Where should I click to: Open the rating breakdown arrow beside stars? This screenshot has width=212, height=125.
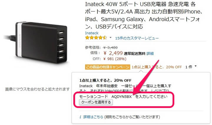tap(110, 38)
